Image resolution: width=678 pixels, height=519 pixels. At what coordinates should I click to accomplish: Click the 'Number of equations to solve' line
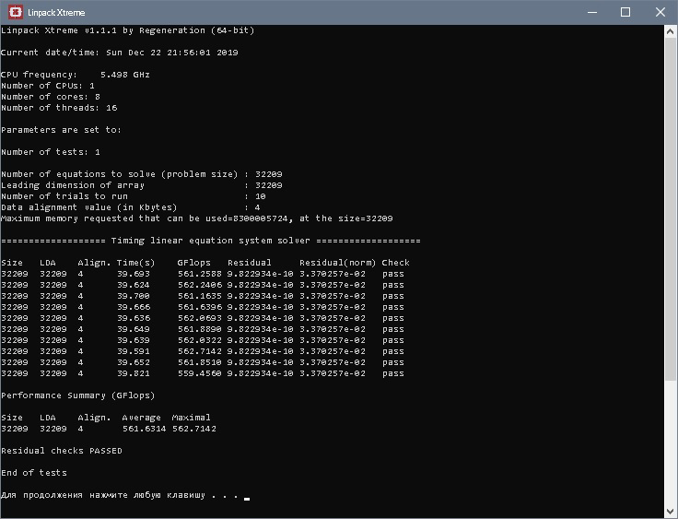click(x=141, y=174)
